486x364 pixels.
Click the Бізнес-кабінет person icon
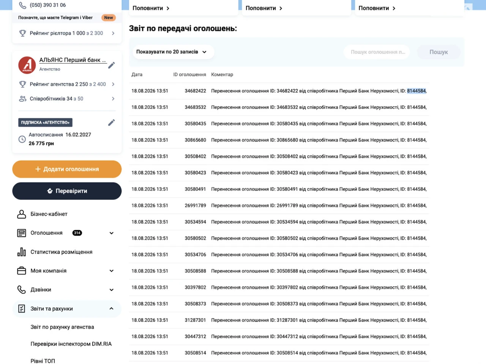22,214
